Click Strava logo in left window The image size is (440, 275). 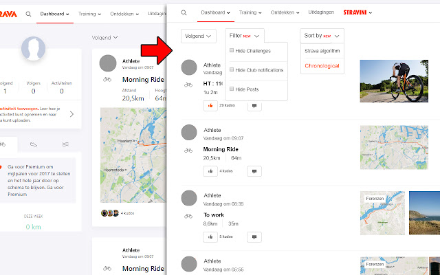(x=8, y=14)
